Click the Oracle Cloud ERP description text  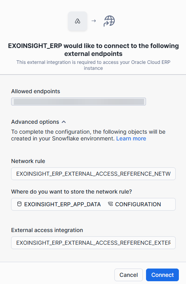pos(93,65)
